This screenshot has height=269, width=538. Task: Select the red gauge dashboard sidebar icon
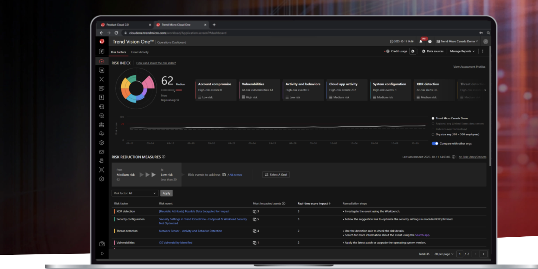[102, 61]
